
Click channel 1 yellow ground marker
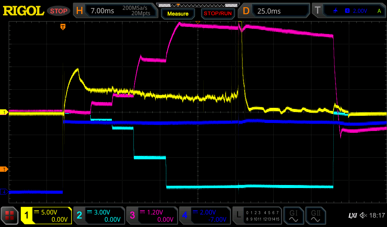pos(4,112)
